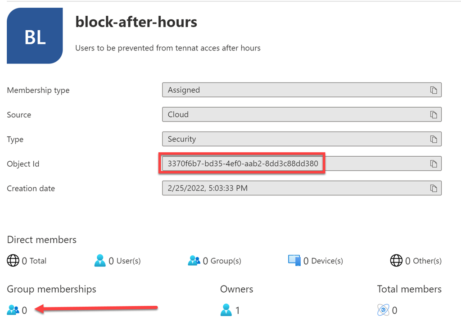Click the Direct members Total globe icon
Viewport: 461px width, 326px height.
(13, 260)
